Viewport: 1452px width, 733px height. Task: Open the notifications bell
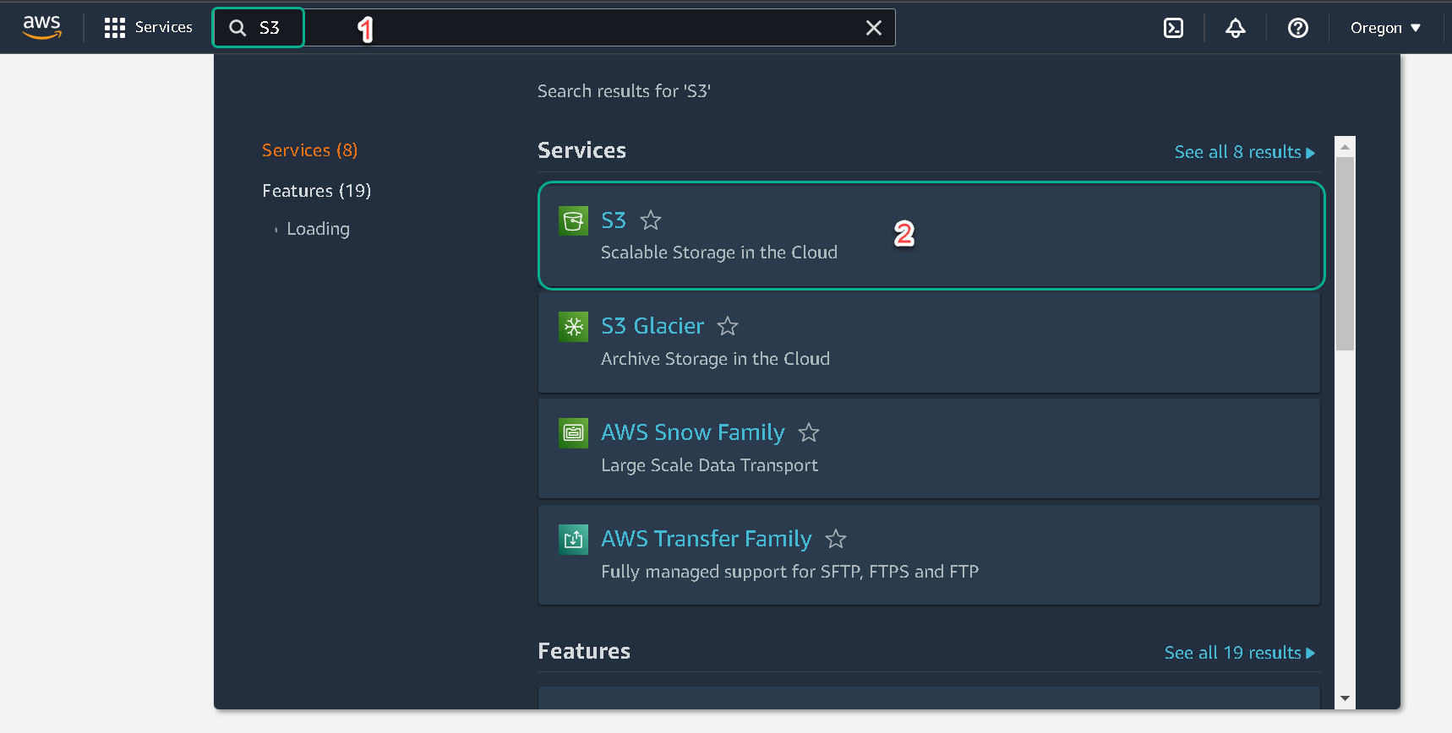click(x=1236, y=28)
